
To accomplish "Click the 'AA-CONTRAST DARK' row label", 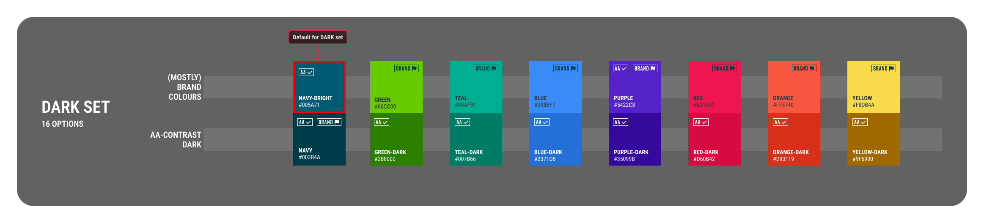I will pos(176,139).
